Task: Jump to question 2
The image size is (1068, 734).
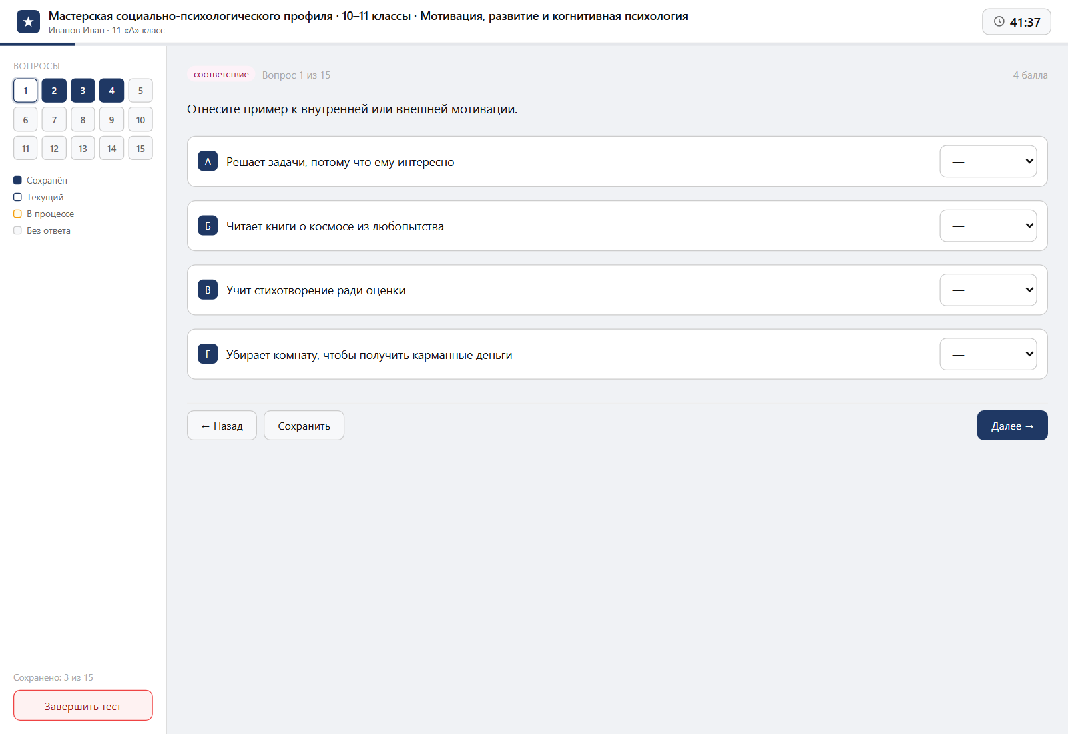Action: pyautogui.click(x=54, y=91)
